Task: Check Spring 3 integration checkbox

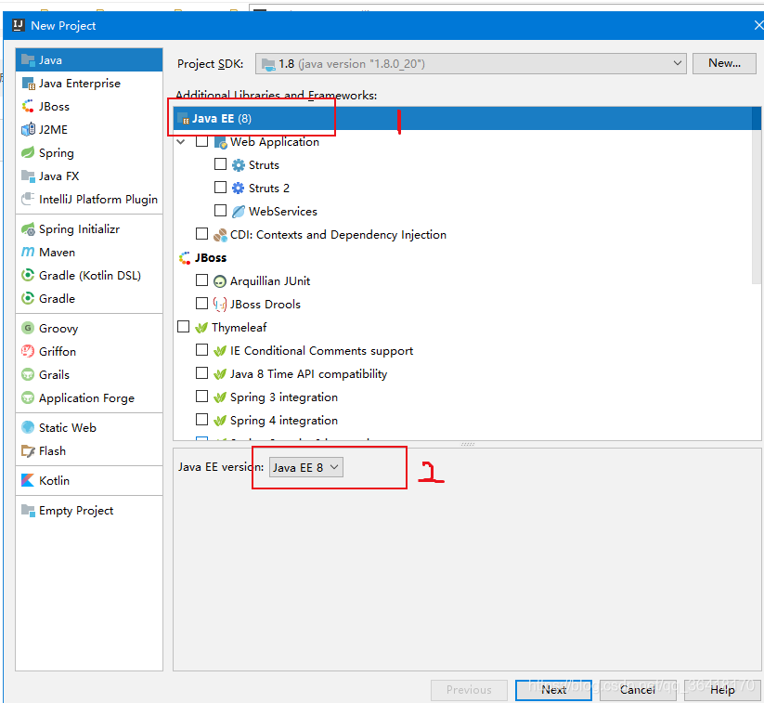Action: coord(201,396)
